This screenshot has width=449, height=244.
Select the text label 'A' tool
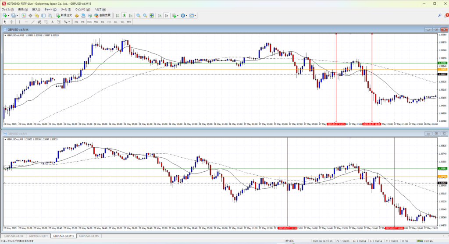[x=52, y=21]
